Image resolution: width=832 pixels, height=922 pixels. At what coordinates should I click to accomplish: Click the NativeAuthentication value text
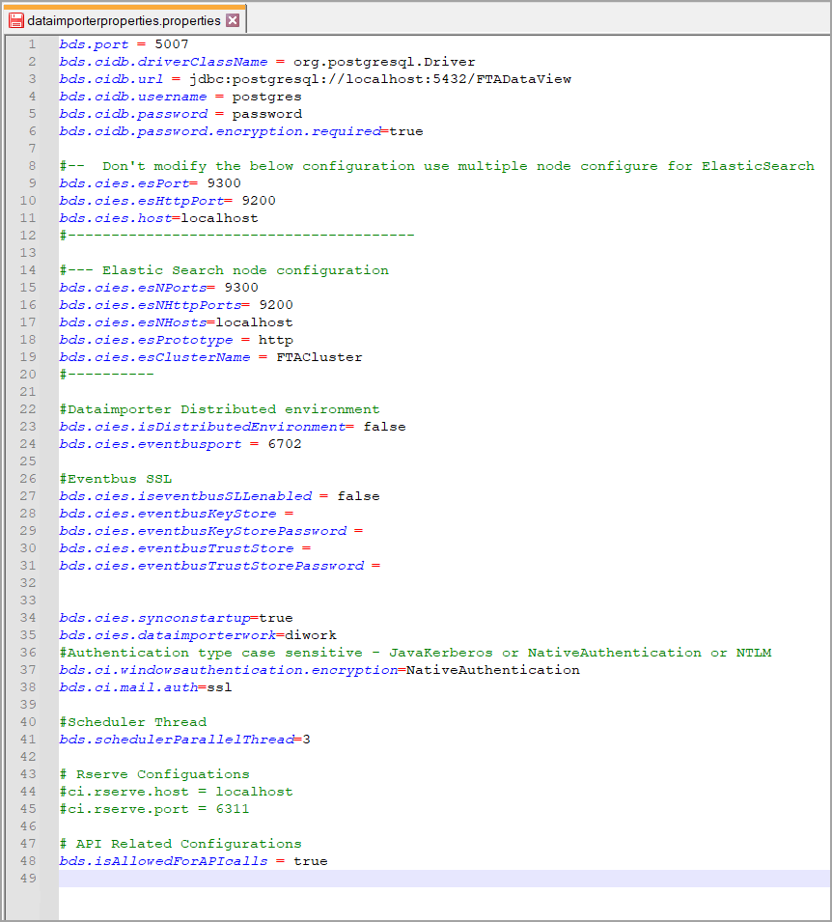coord(492,670)
